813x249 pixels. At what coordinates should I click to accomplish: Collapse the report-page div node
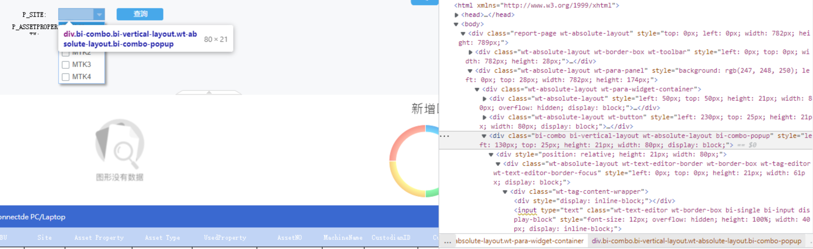tap(463, 34)
